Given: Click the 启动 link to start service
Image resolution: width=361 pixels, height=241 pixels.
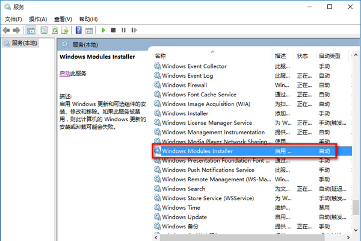Looking at the screenshot, I should pos(65,74).
